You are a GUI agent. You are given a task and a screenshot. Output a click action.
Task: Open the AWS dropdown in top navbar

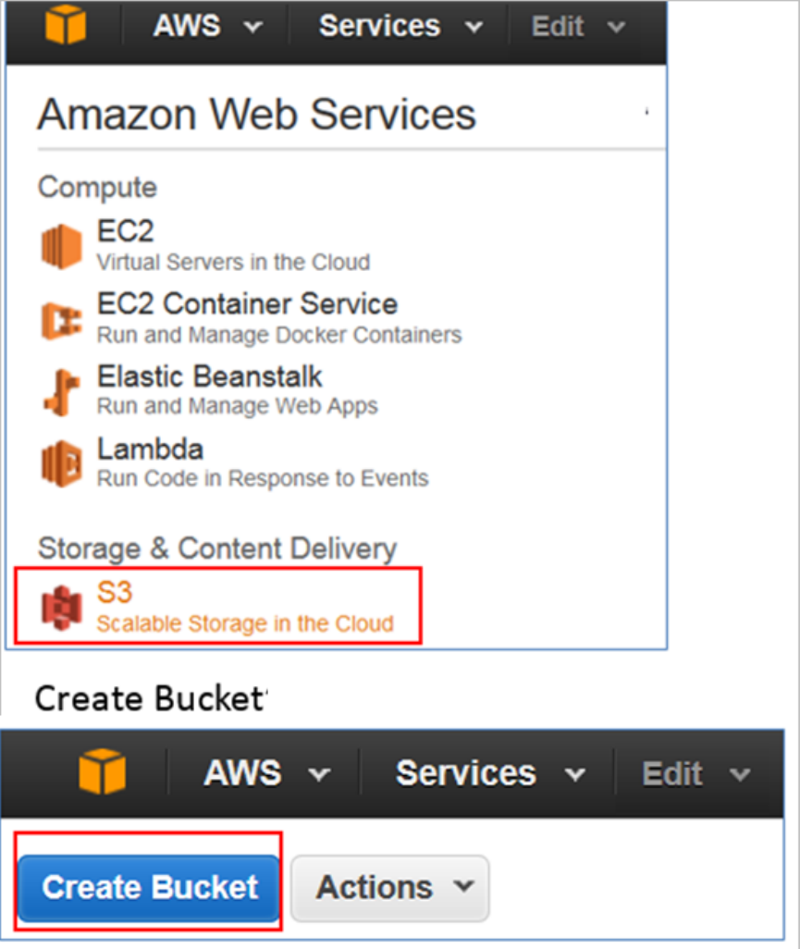[207, 26]
